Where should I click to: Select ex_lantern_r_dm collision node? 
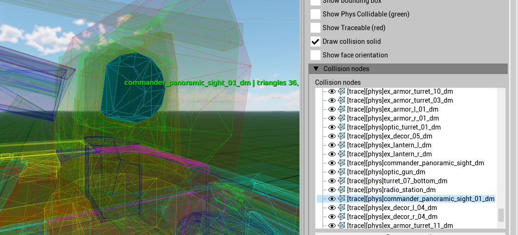(389, 154)
